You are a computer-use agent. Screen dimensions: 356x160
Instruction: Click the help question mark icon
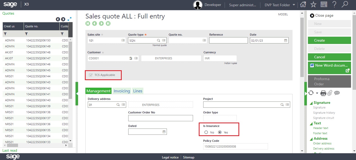[335, 5]
